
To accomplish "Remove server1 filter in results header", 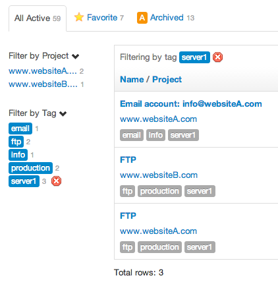I will tap(217, 57).
